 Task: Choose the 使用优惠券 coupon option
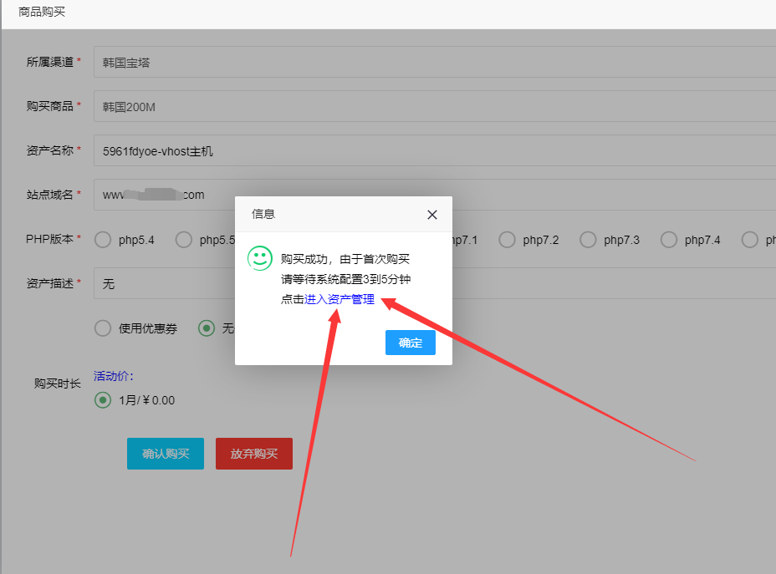coord(102,328)
